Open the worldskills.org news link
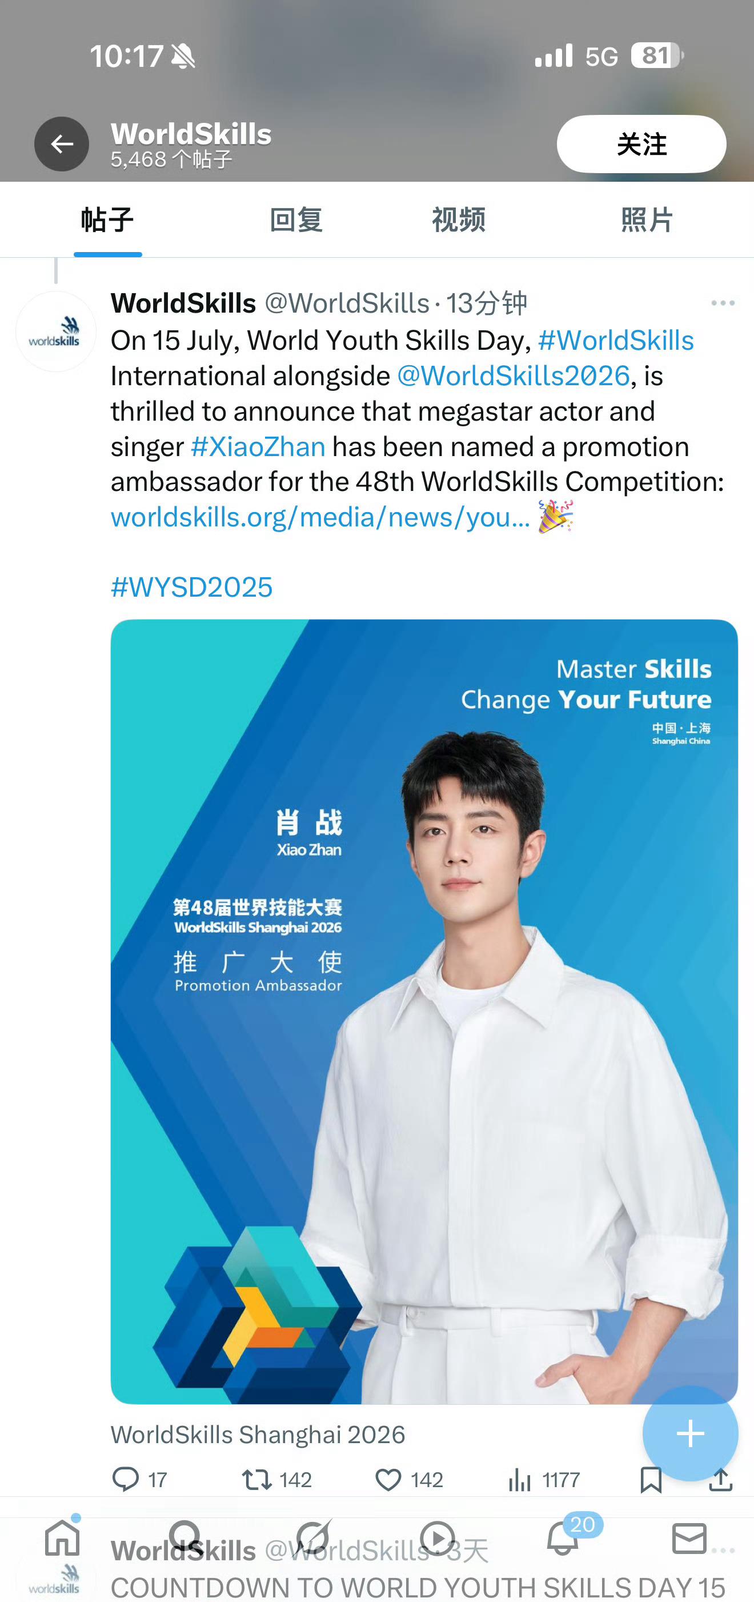Screen dimensions: 754x1602 click(320, 517)
